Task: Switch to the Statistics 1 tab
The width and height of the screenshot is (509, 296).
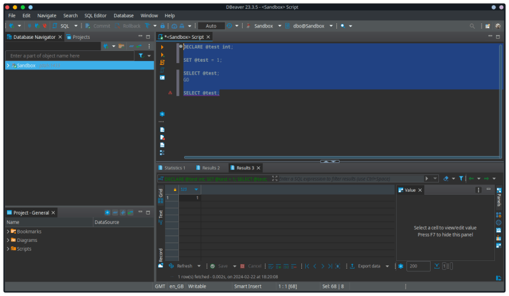Action: 172,168
